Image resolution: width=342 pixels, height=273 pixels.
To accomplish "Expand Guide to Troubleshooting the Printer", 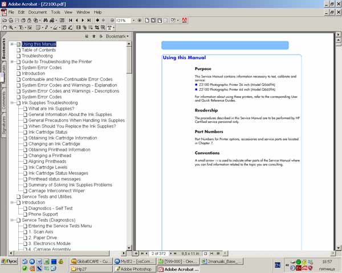I will point(12,62).
